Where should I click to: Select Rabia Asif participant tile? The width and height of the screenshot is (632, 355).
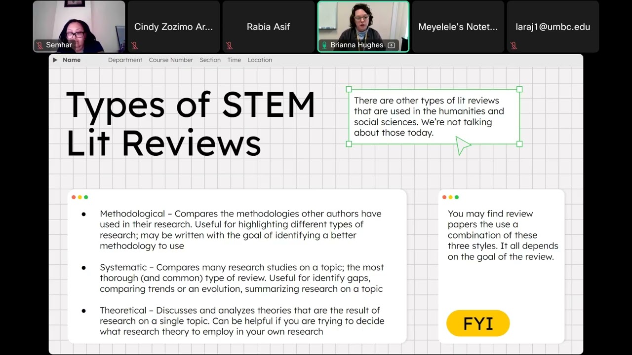tap(269, 27)
